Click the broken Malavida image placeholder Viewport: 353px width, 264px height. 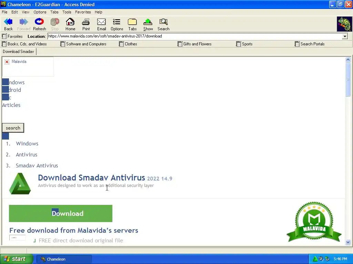point(28,66)
